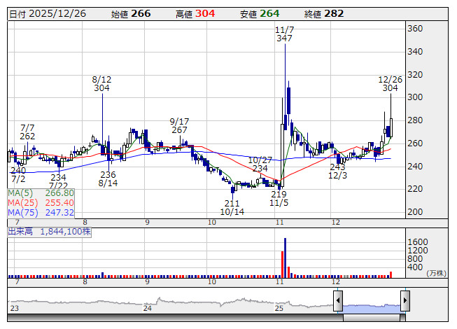Click the year 24 label in the navigator

point(148,308)
